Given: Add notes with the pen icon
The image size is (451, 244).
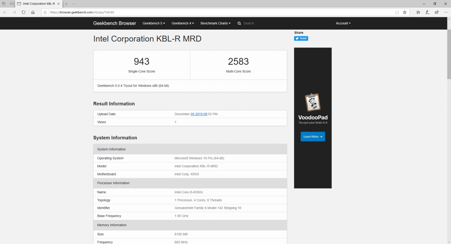Looking at the screenshot, I should (427, 12).
